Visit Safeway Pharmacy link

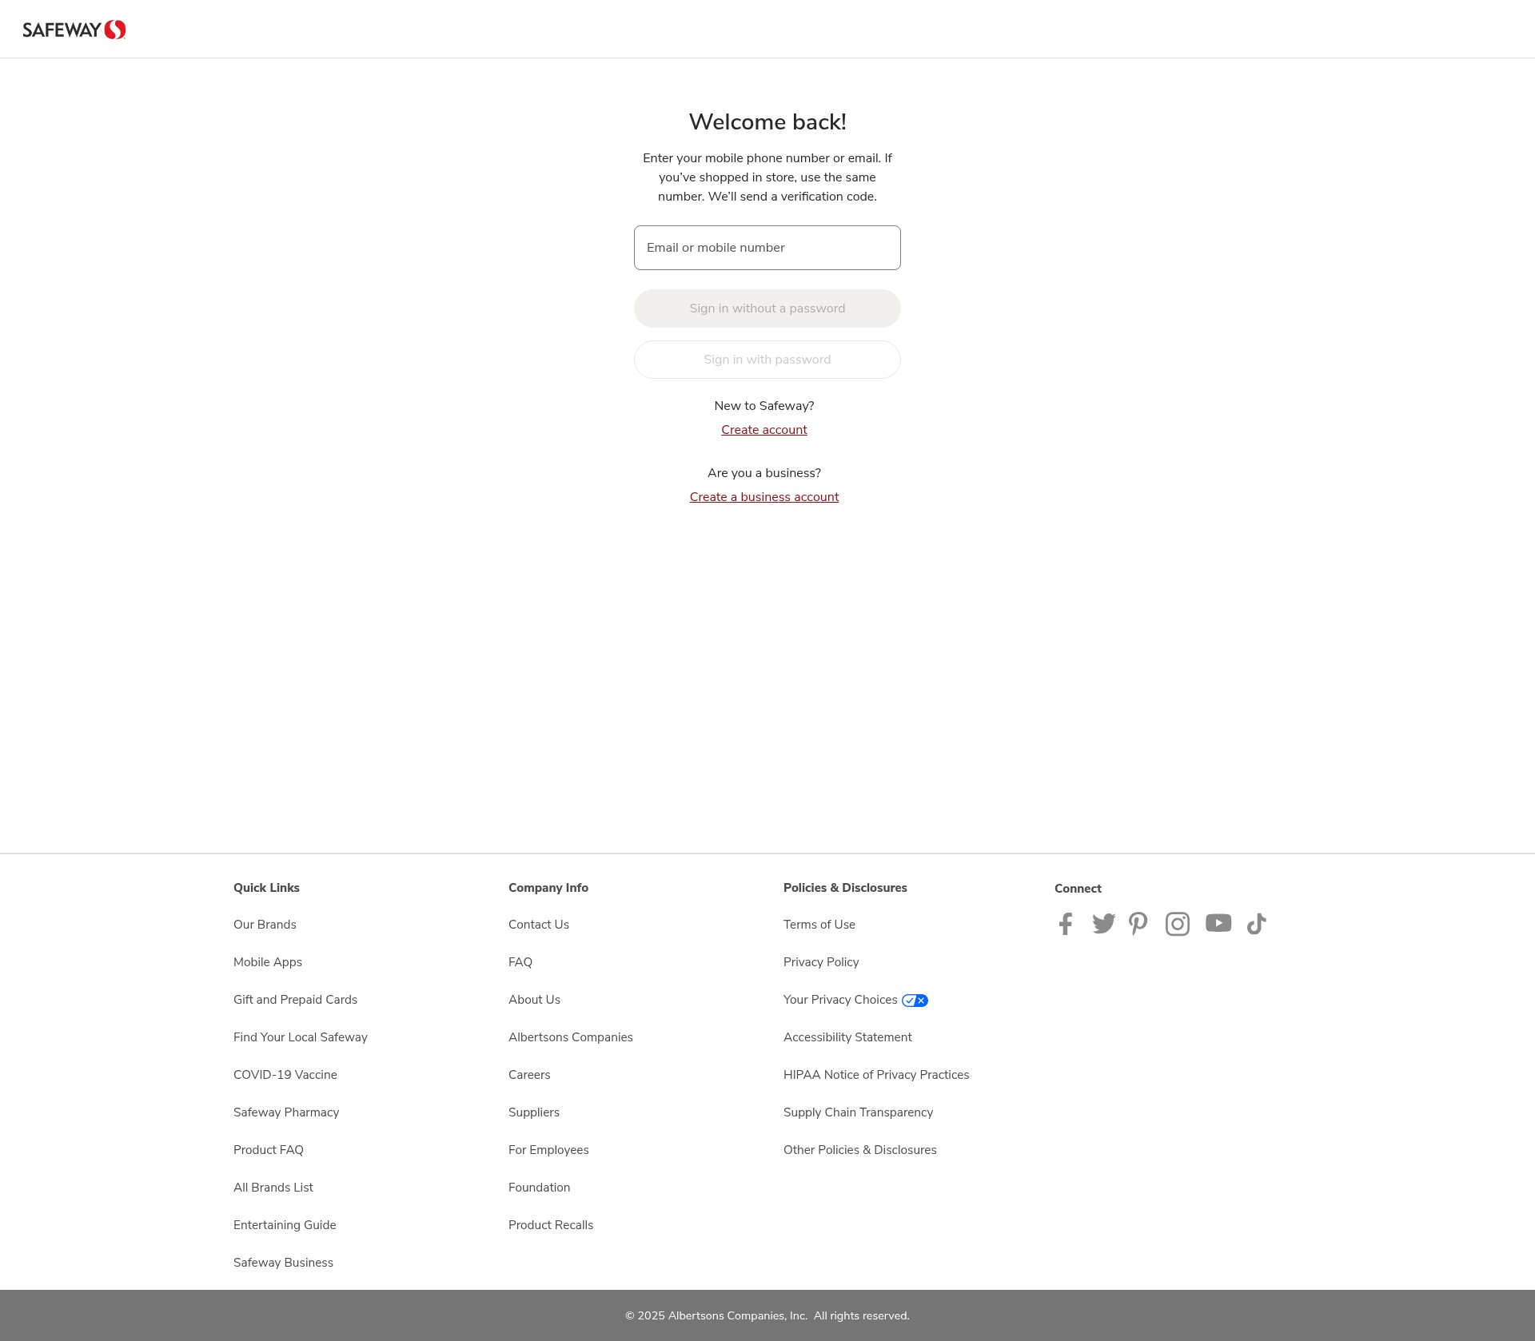[x=286, y=1112]
